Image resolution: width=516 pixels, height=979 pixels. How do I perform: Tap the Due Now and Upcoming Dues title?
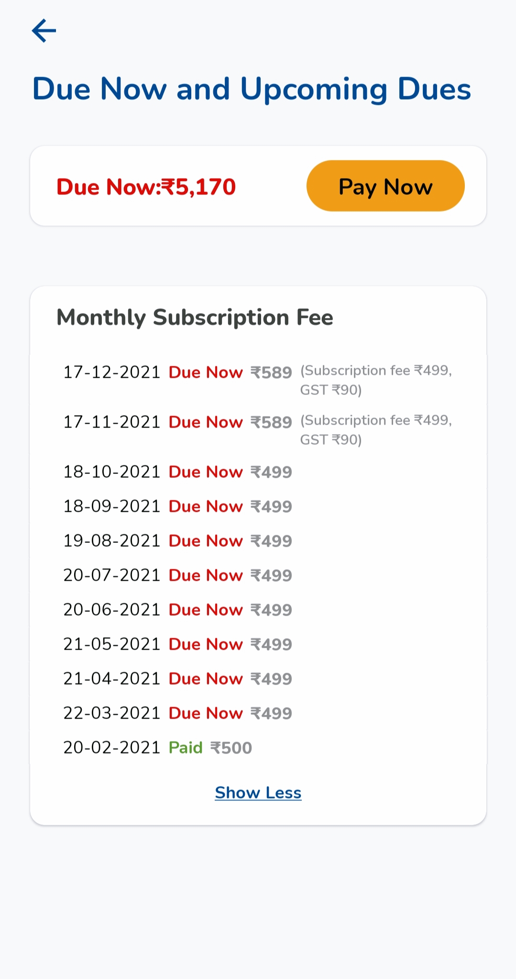click(252, 89)
